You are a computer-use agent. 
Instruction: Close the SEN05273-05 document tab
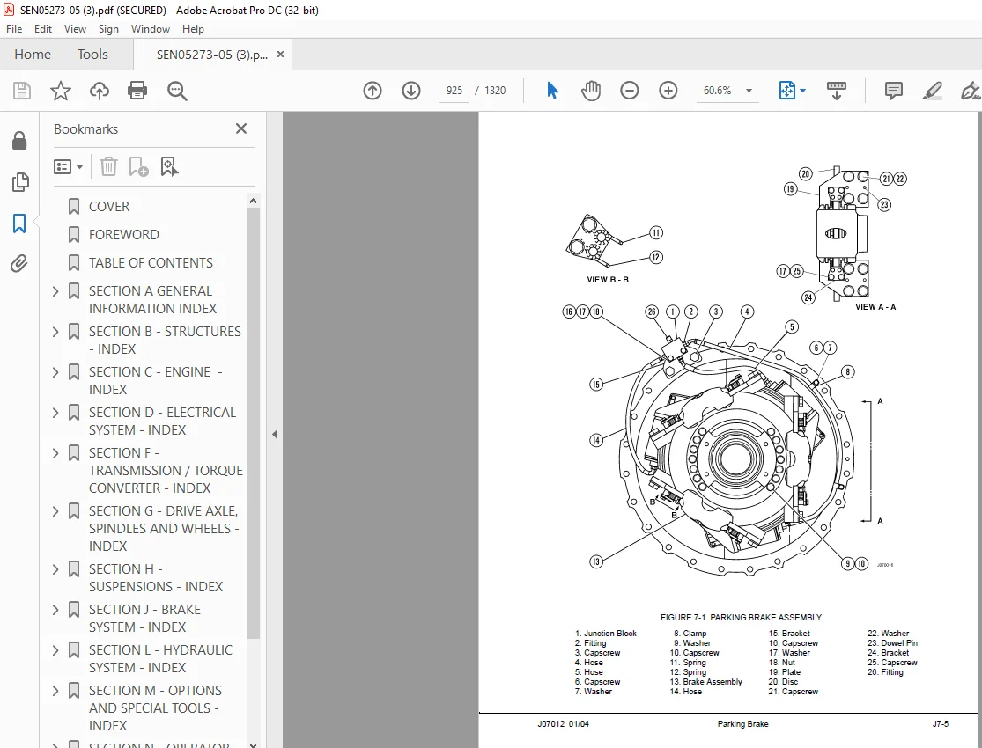click(x=281, y=55)
